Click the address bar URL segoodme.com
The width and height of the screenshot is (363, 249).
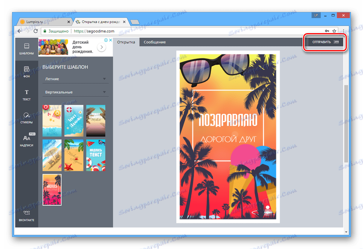click(94, 31)
